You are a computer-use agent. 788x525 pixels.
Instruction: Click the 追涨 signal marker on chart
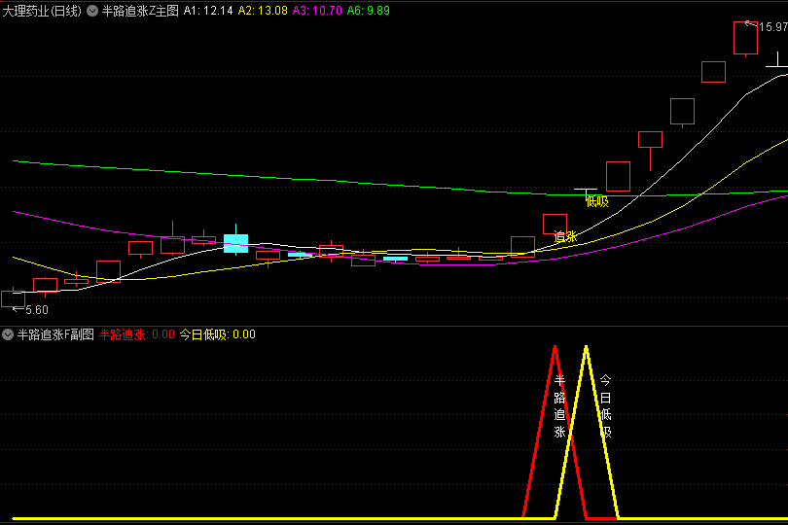pyautogui.click(x=565, y=236)
